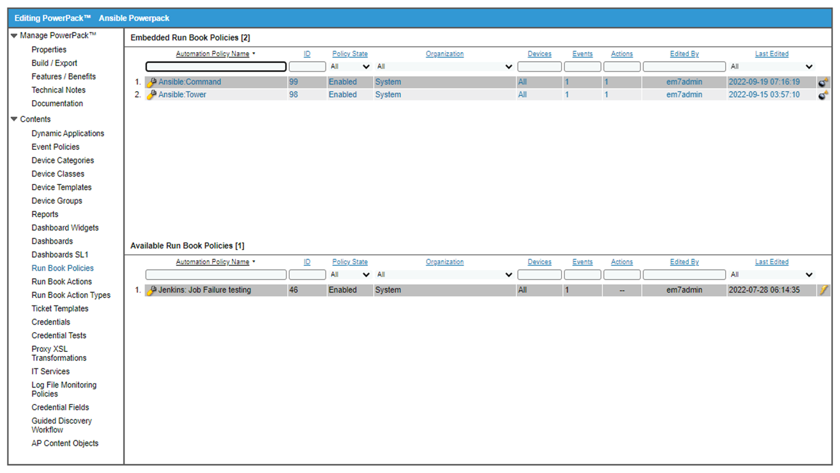Open Ticket Templates
This screenshot has width=840, height=473.
pos(60,309)
